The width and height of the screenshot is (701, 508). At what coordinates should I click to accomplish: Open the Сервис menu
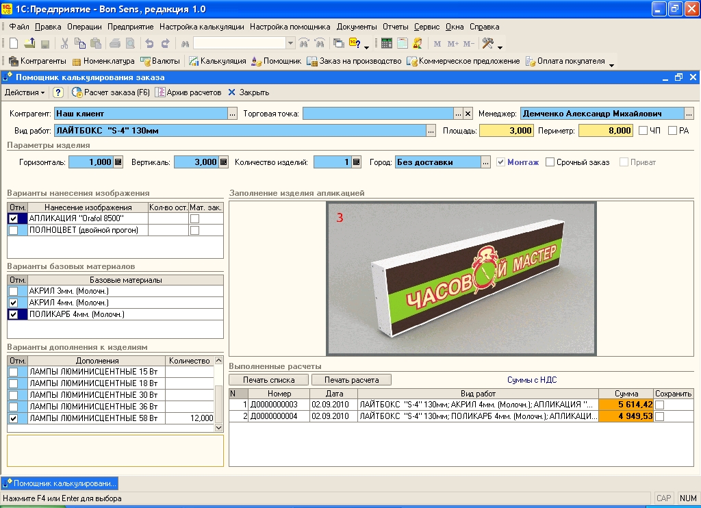[426, 27]
